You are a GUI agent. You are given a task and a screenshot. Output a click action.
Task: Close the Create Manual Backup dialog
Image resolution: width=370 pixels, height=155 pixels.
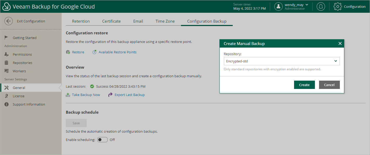coord(340,43)
